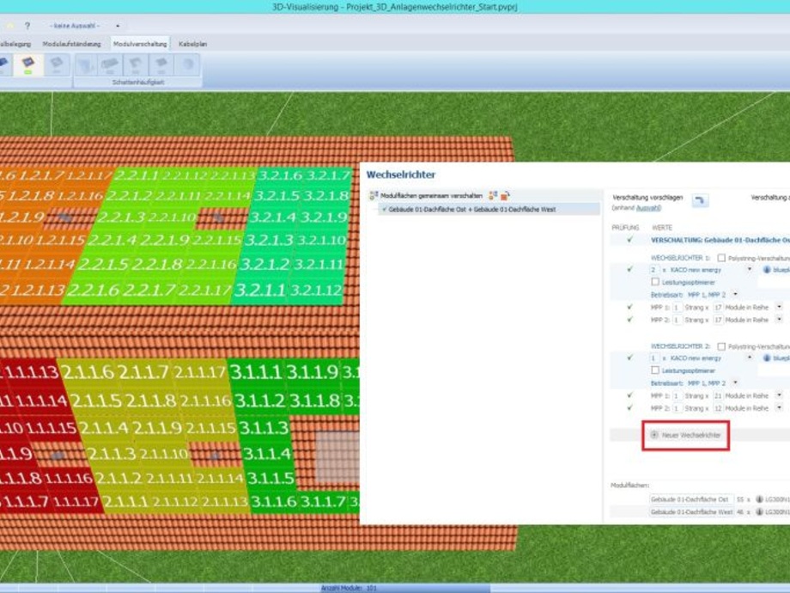Viewport: 790px width, 593px height.
Task: Click the Modulflächen gemeinsam verschalten icon
Action: coord(374,196)
